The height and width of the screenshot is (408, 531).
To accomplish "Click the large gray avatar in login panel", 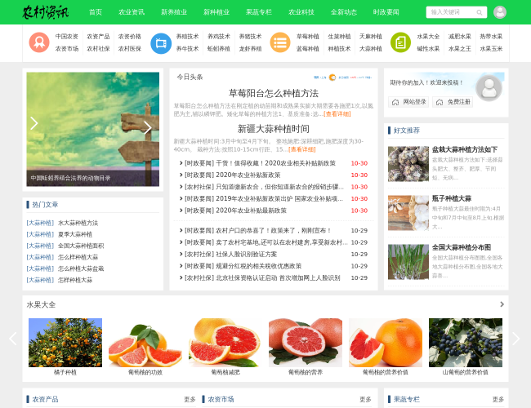I will point(489,87).
